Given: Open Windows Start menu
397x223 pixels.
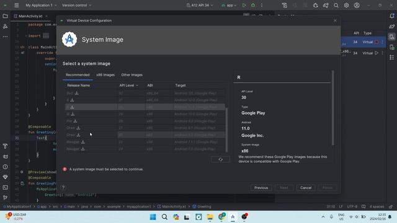Looking at the screenshot, I should (153, 217).
